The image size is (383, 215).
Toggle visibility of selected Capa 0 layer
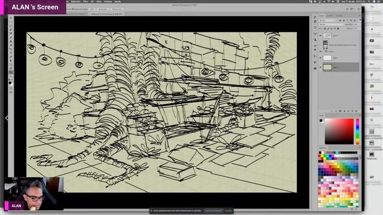(x=321, y=67)
